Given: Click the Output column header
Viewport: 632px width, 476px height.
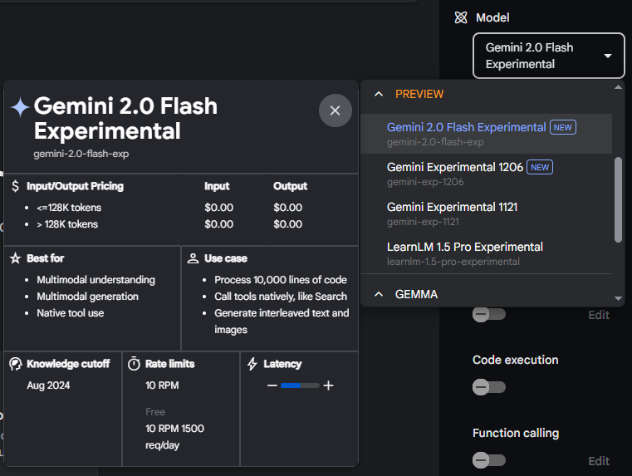Looking at the screenshot, I should (290, 186).
